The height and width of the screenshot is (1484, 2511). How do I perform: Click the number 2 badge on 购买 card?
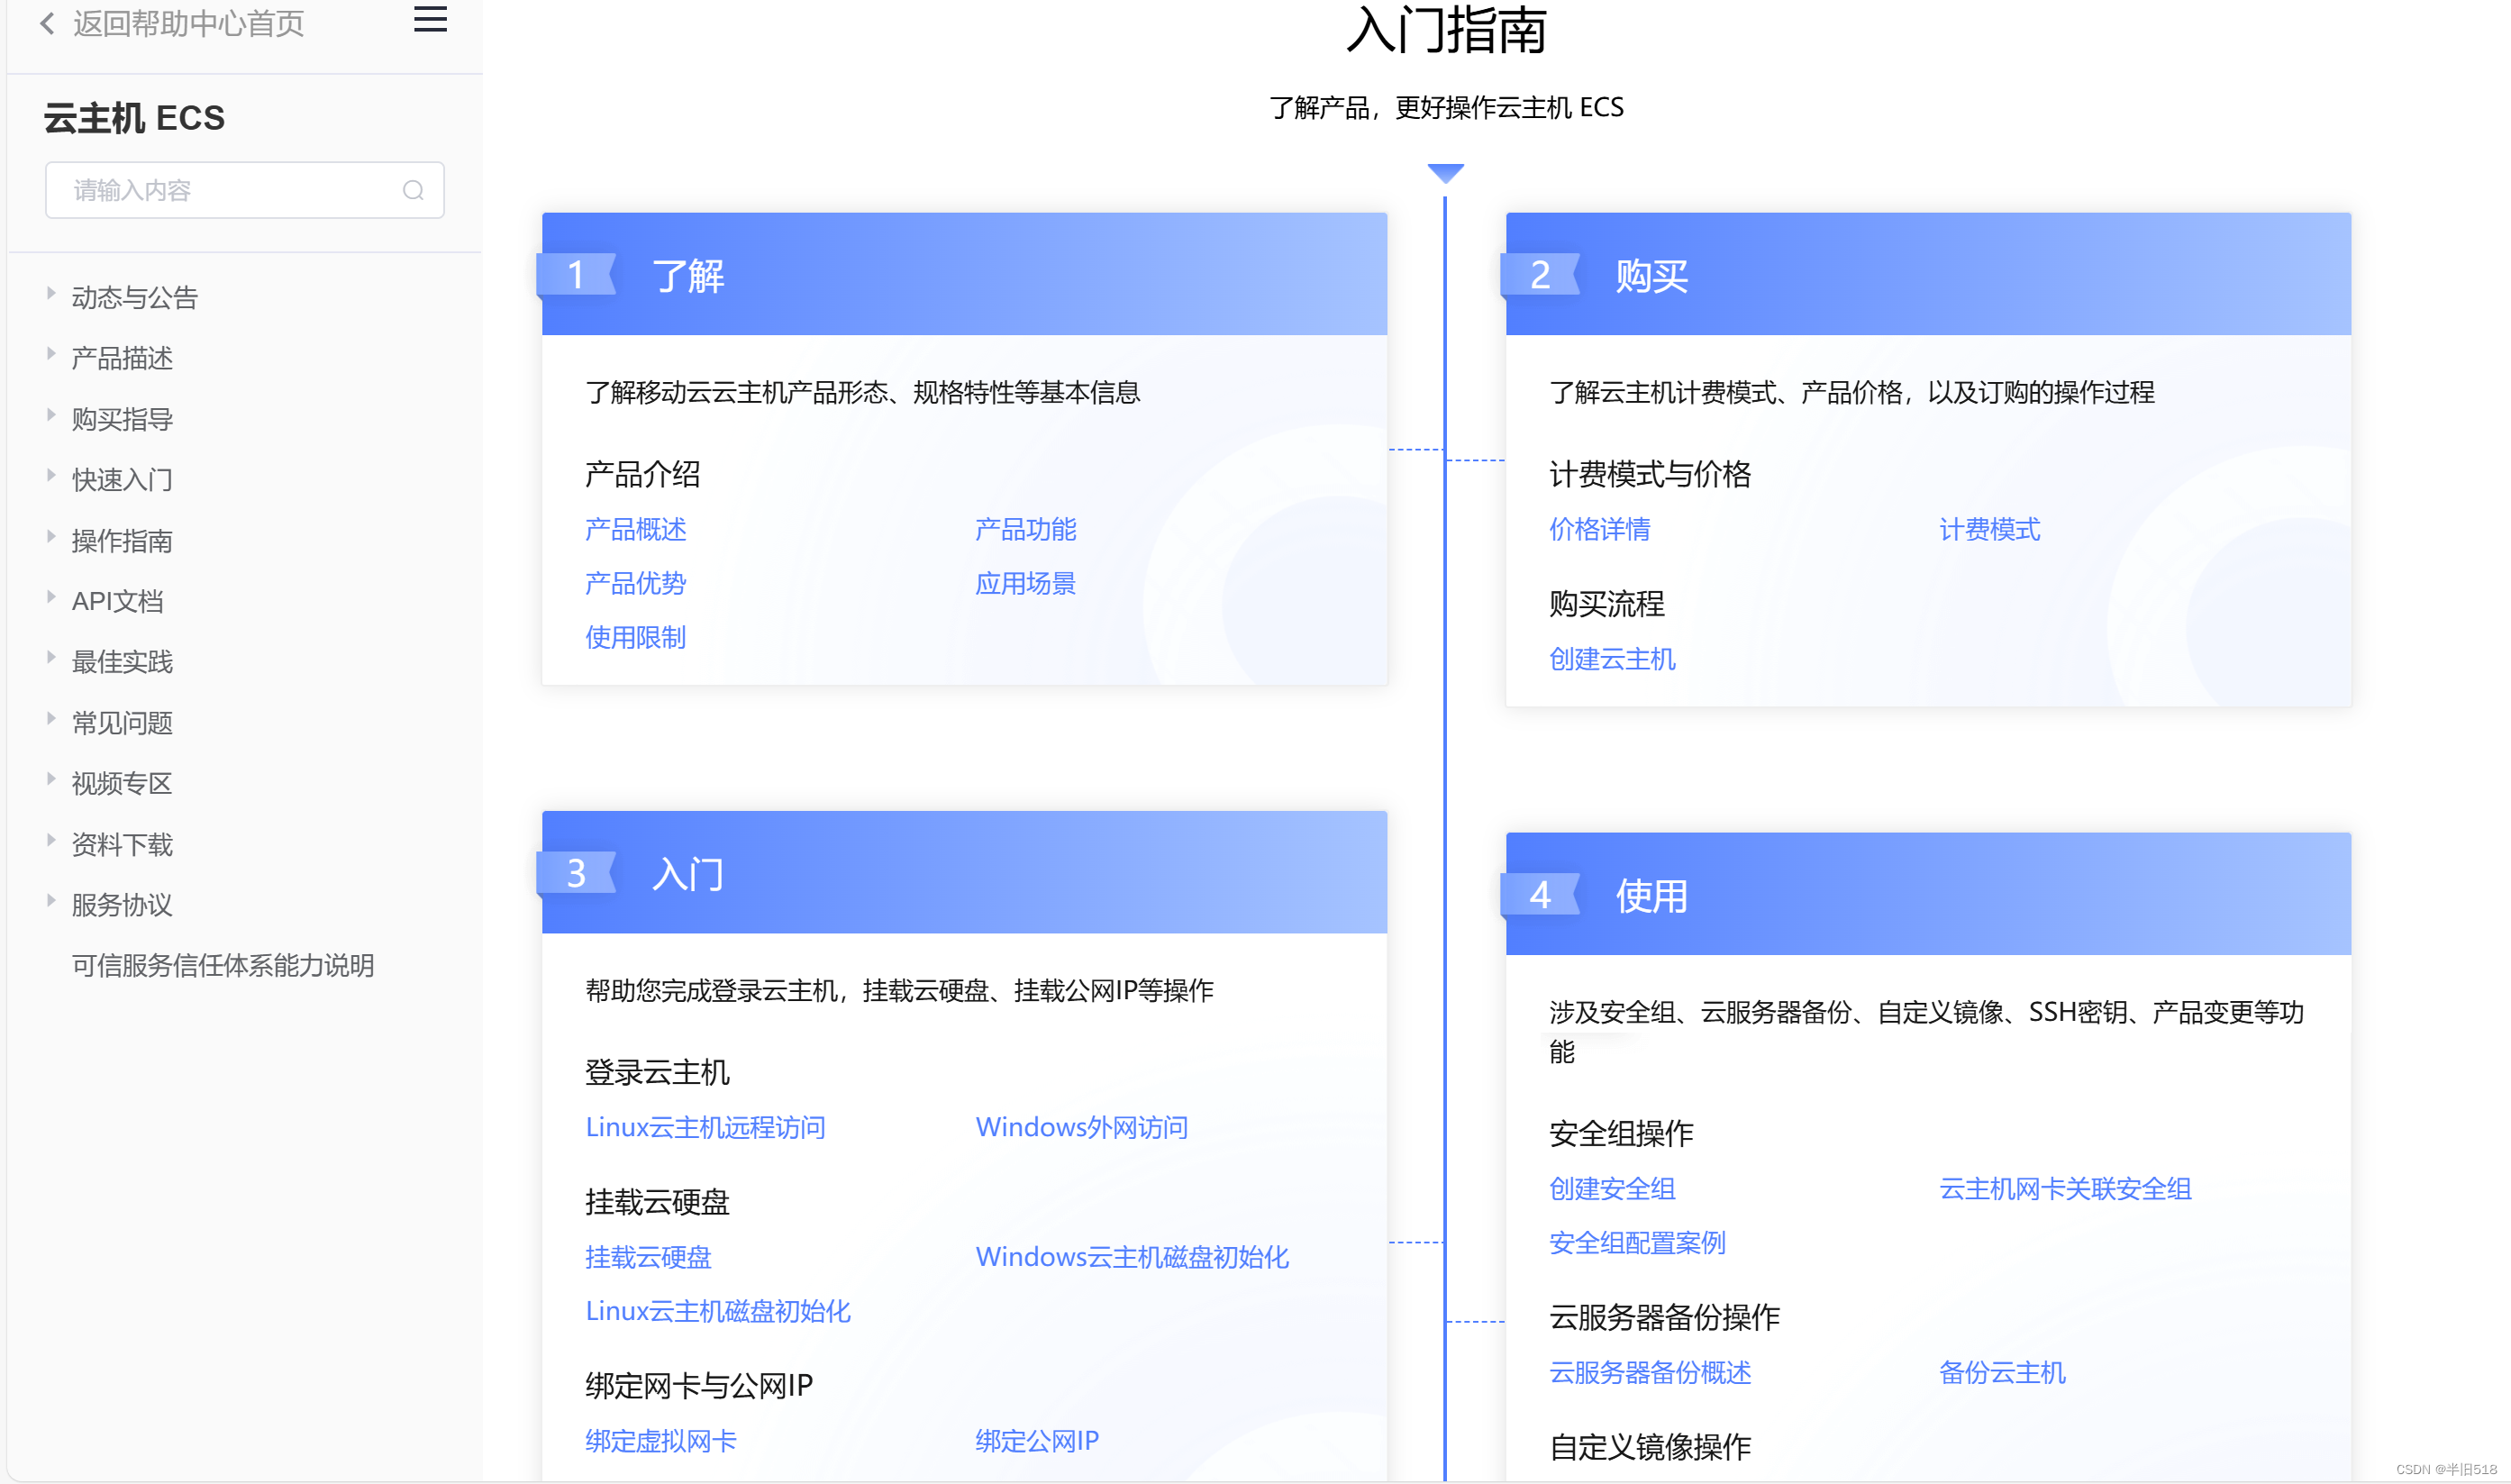(x=1540, y=275)
